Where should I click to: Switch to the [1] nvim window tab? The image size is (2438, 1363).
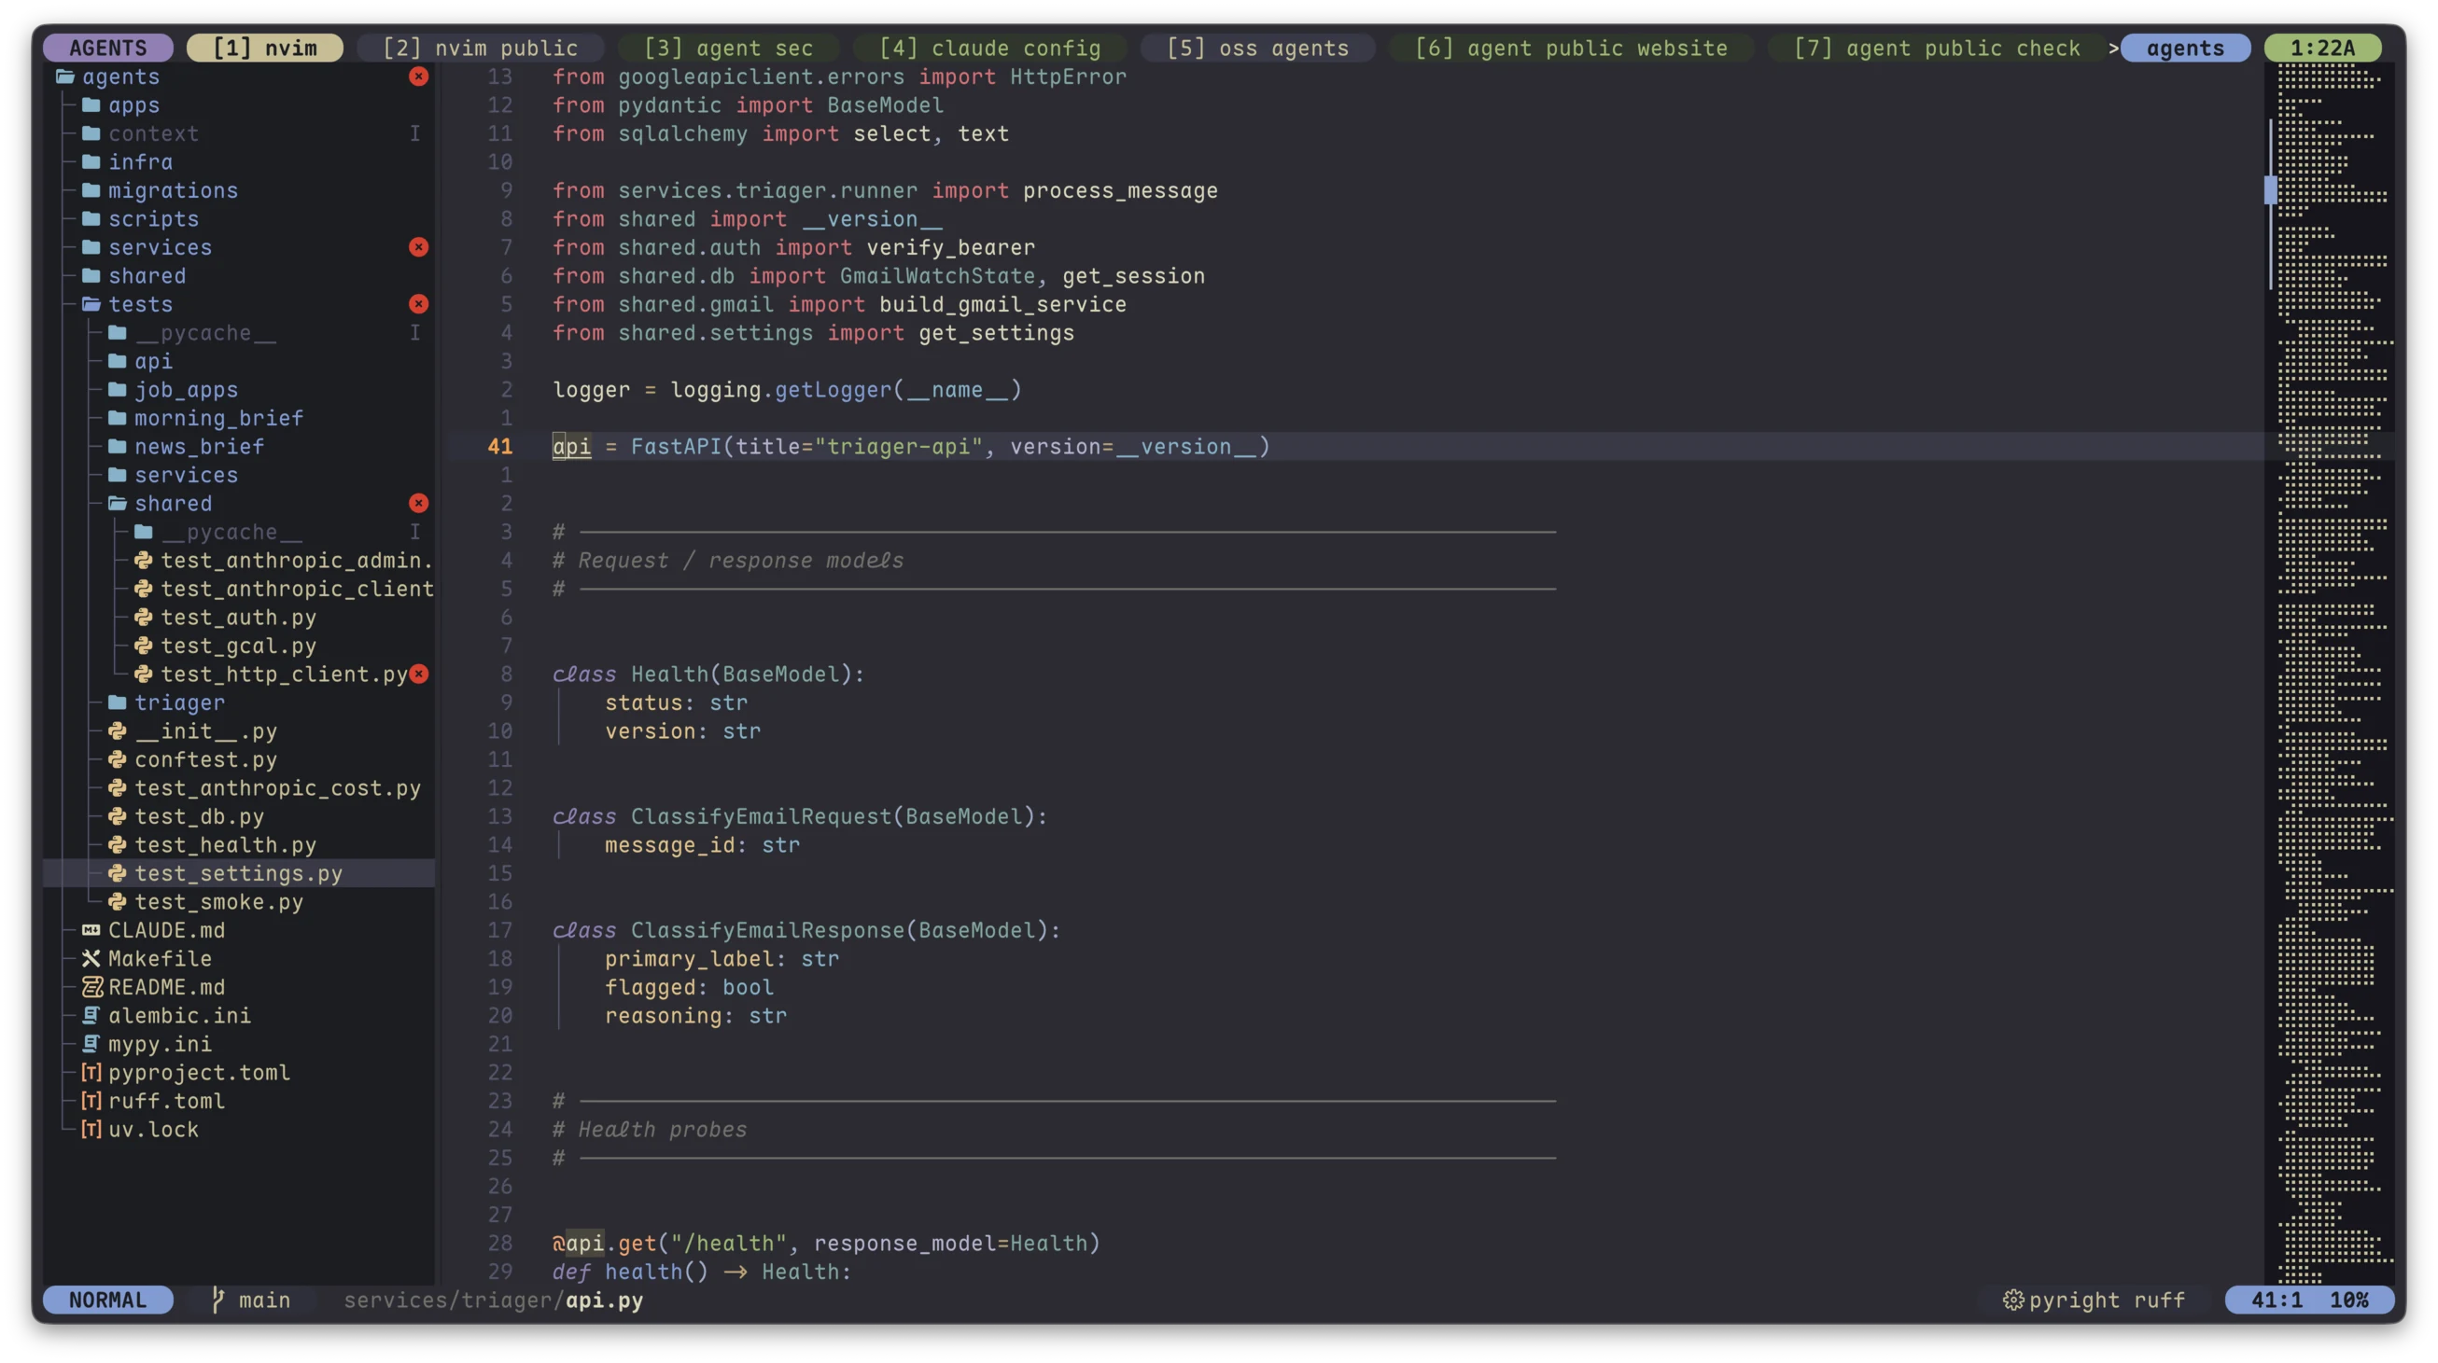pos(265,48)
